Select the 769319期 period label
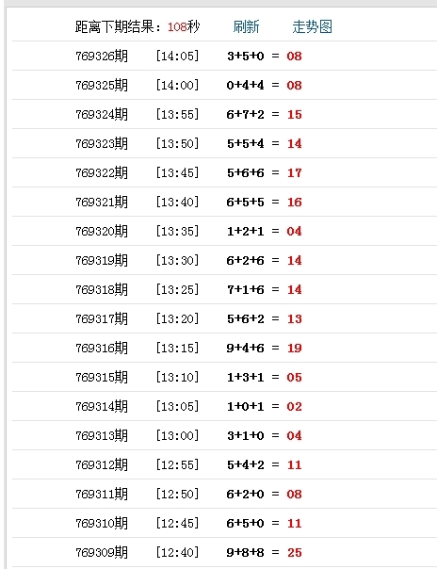 pos(102,261)
